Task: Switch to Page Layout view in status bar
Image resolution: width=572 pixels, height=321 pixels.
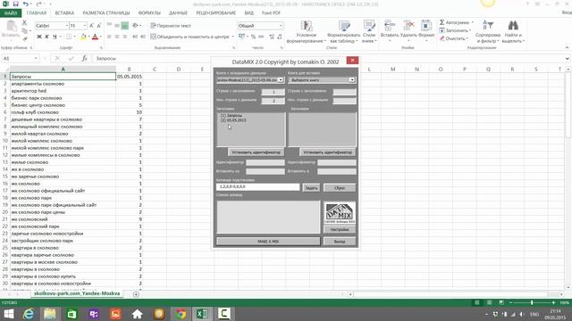Action: (489, 302)
